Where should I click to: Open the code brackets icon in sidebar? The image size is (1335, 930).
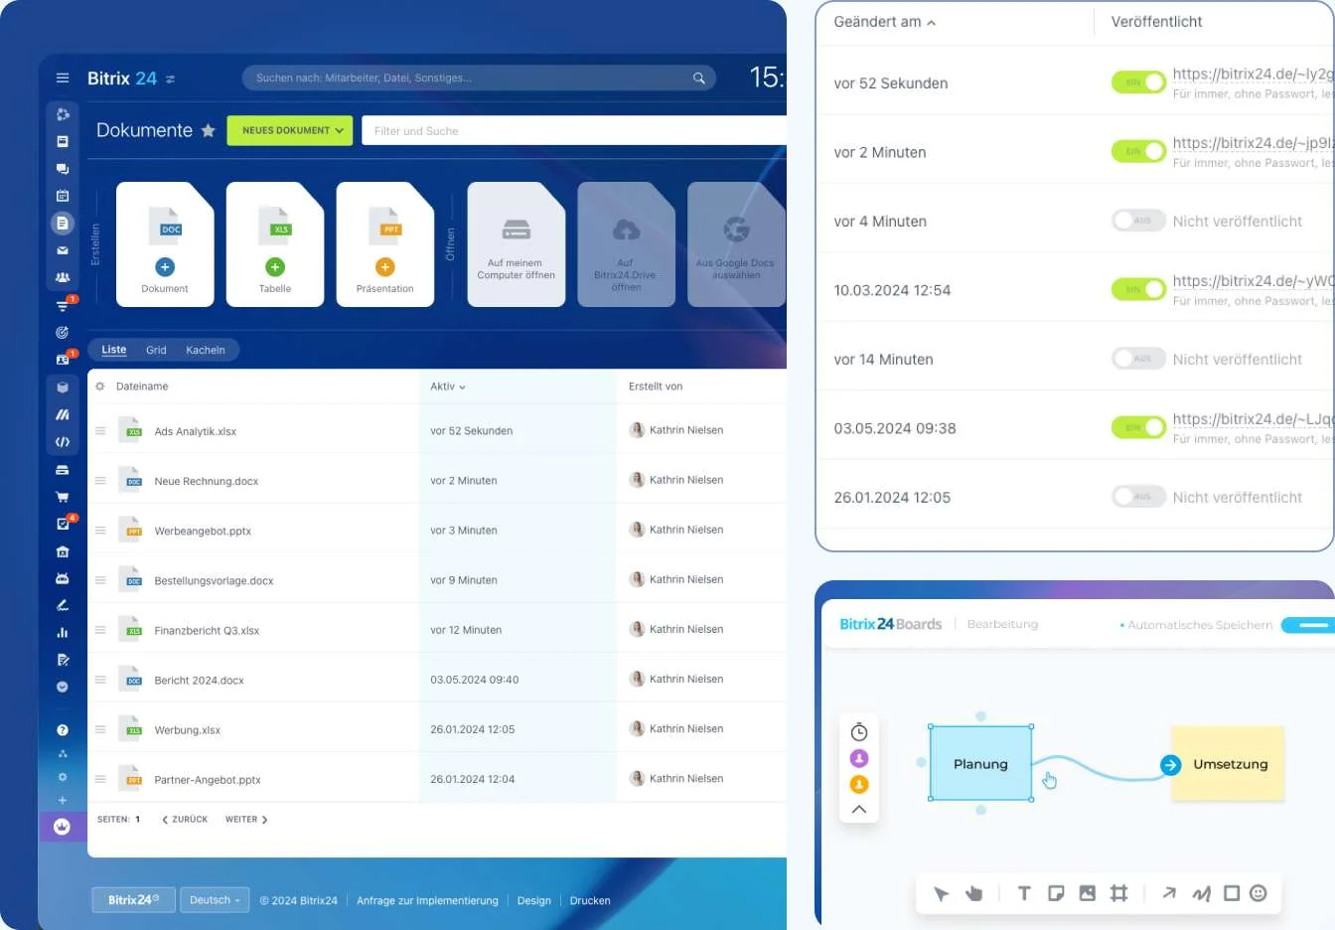point(63,442)
